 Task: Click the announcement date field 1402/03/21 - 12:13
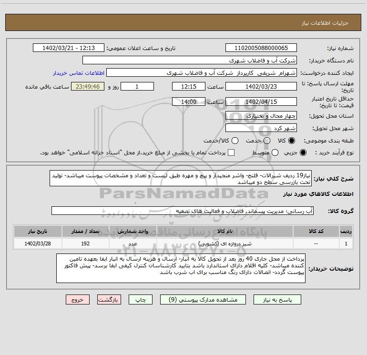[x=69, y=48]
